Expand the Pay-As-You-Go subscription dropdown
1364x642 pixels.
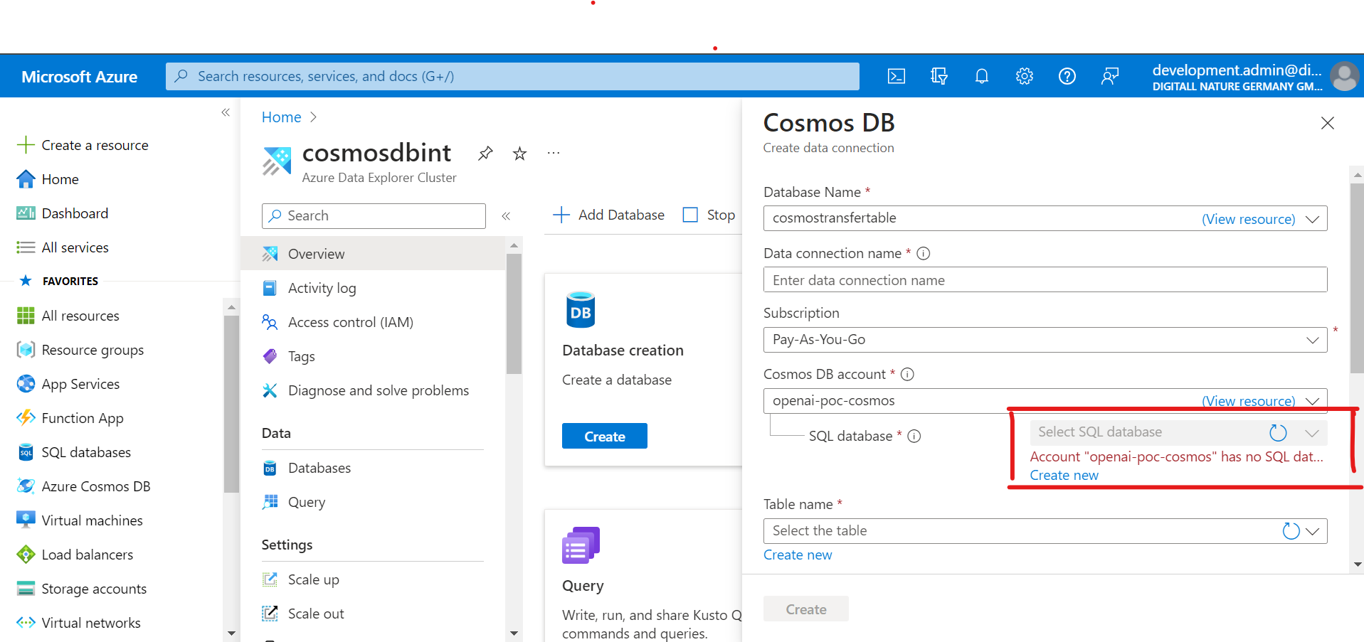pos(1313,340)
